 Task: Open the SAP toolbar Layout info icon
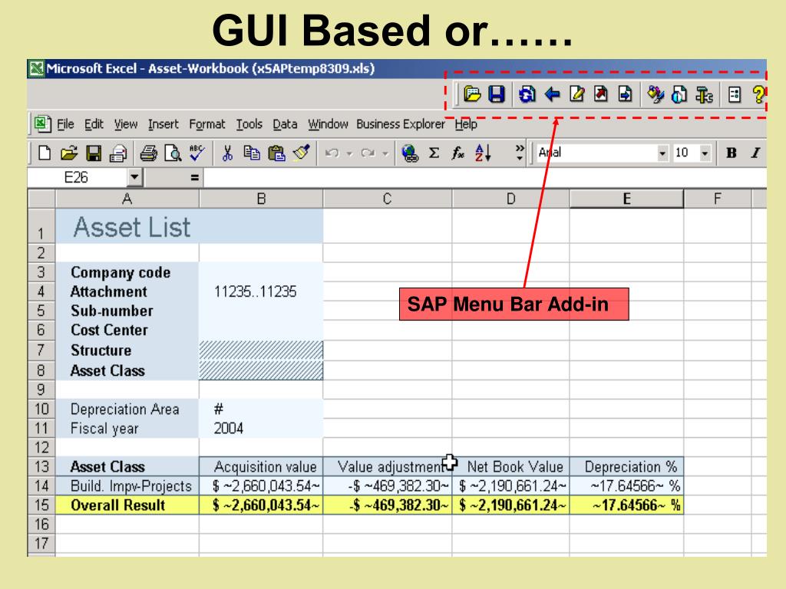point(679,94)
